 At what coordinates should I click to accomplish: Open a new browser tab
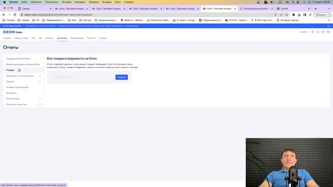point(316,9)
